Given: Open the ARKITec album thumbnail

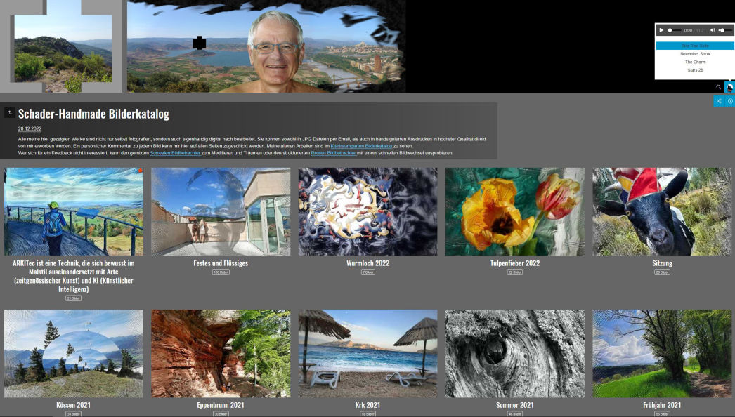Looking at the screenshot, I should pyautogui.click(x=74, y=212).
